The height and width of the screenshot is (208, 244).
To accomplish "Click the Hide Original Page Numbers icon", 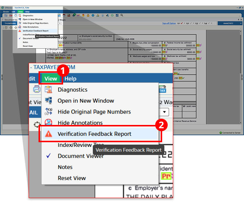I will tap(48, 112).
